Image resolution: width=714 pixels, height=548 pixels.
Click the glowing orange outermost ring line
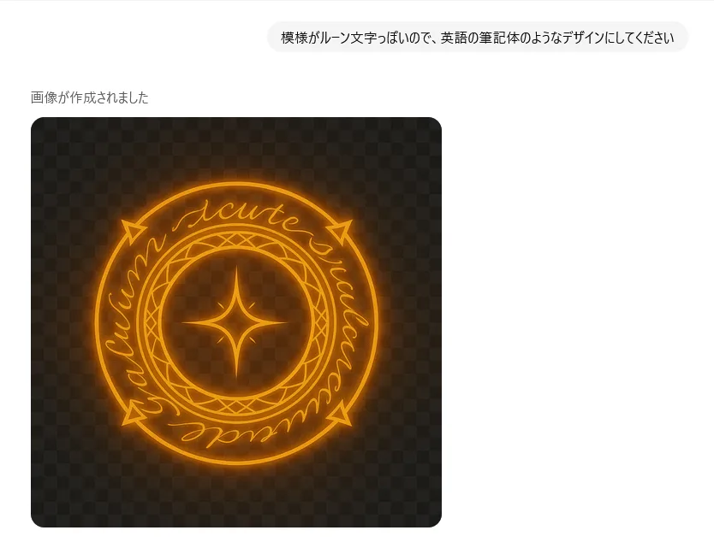pyautogui.click(x=236, y=185)
